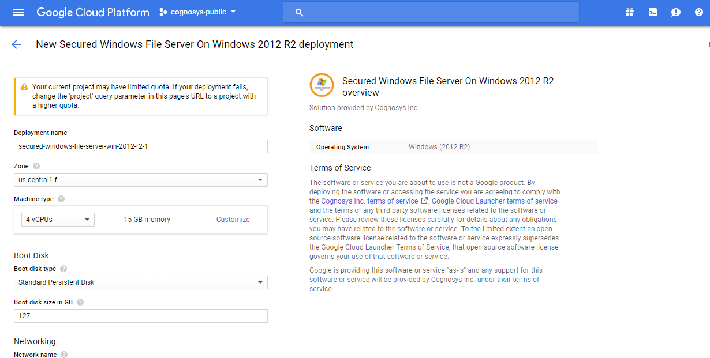Activate the Cloud Shell icon
This screenshot has height=358, width=710.
(653, 12)
